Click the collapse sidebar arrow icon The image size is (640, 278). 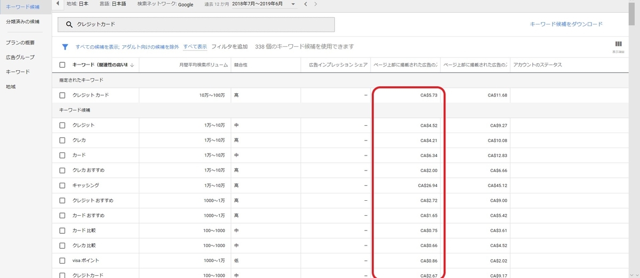57,4
